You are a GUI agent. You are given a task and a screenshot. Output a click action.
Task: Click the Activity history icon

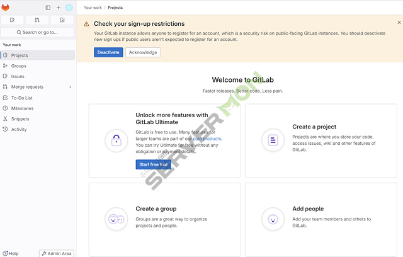5,129
